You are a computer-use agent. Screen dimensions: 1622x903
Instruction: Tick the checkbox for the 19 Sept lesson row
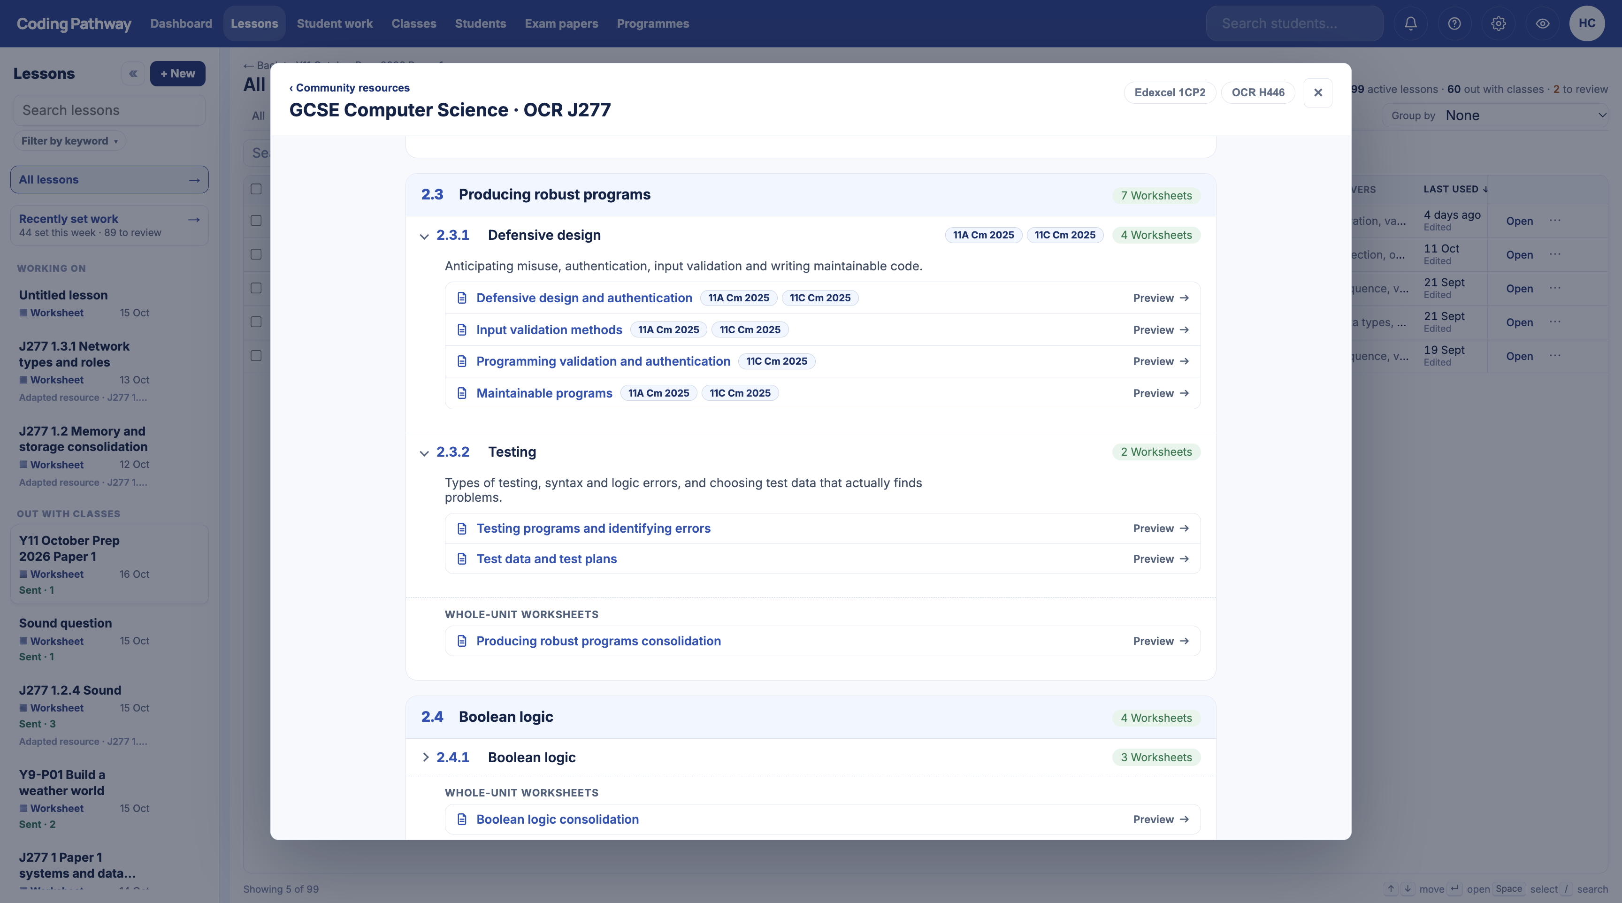tap(256, 356)
